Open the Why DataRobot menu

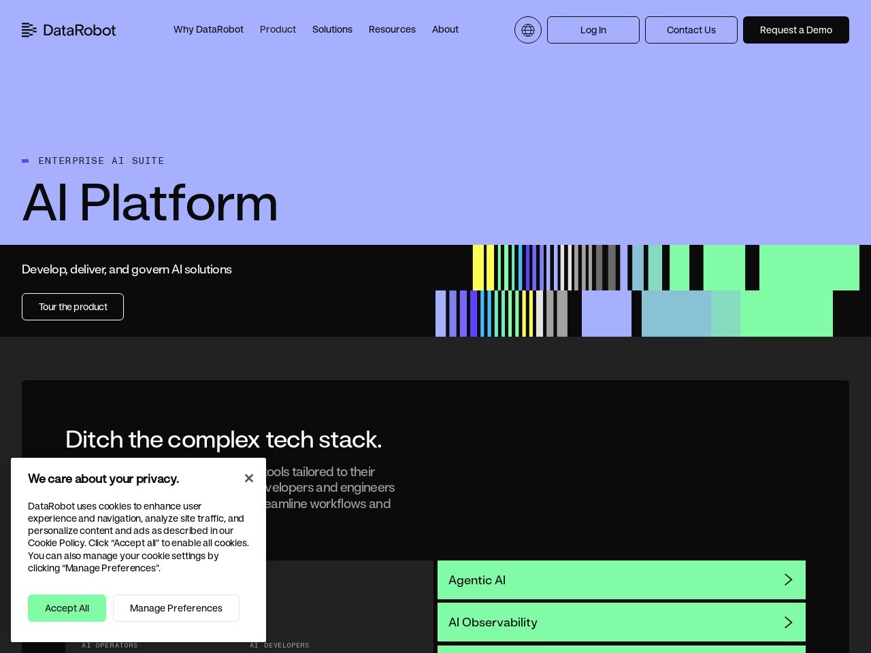(208, 29)
